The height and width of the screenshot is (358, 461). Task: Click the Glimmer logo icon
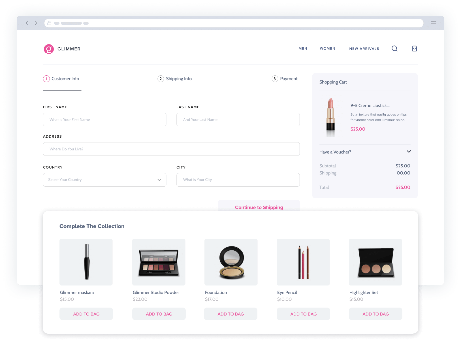tap(49, 49)
